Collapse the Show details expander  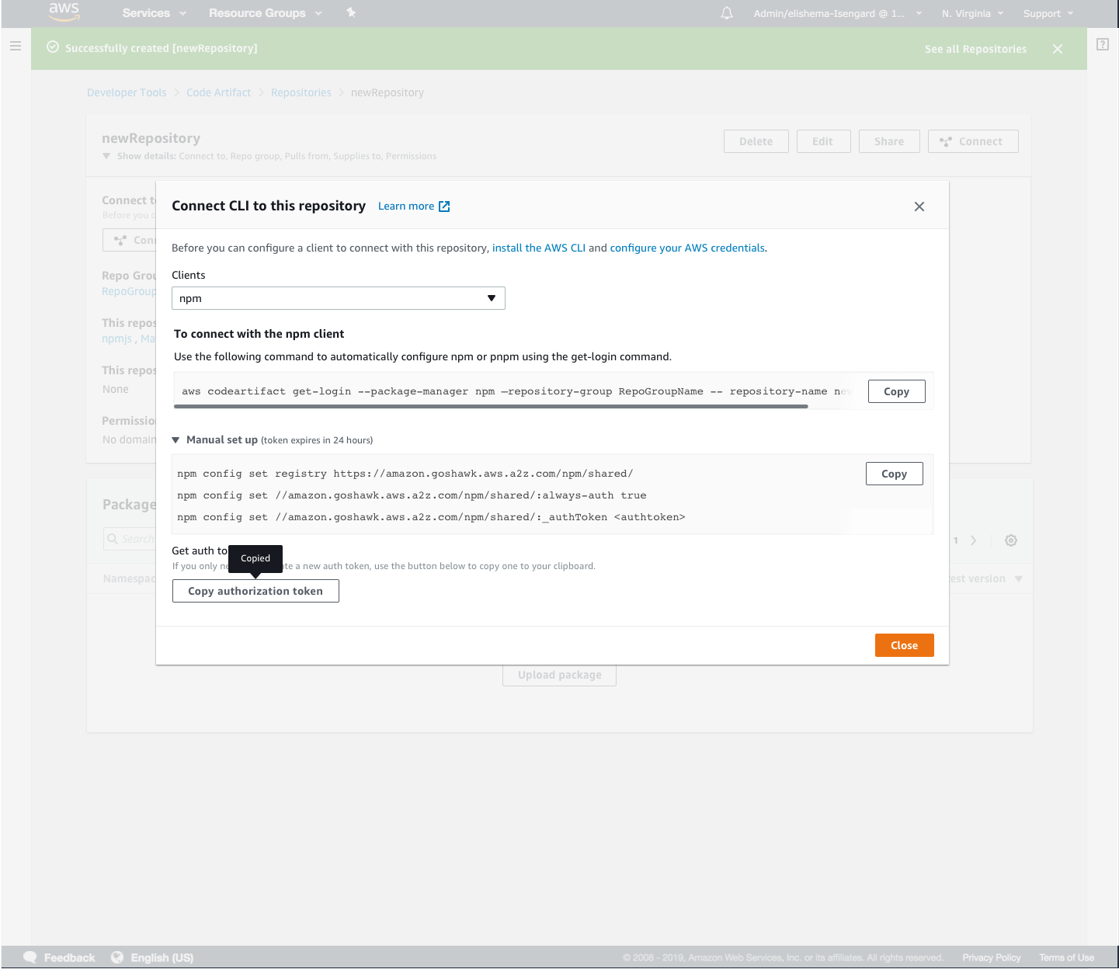[106, 156]
